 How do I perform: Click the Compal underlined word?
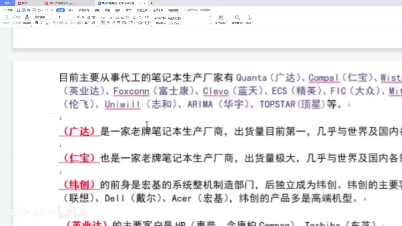324,78
